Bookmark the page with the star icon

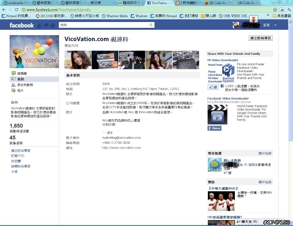[x=275, y=10]
